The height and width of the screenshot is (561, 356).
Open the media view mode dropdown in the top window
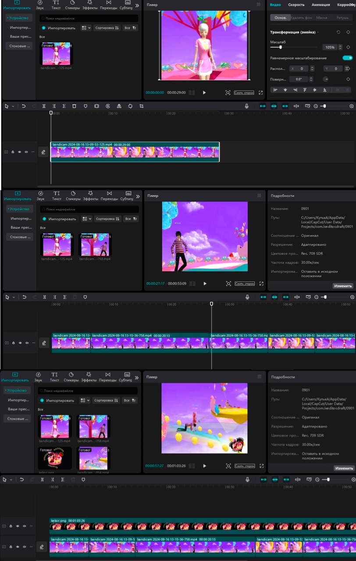tap(86, 28)
